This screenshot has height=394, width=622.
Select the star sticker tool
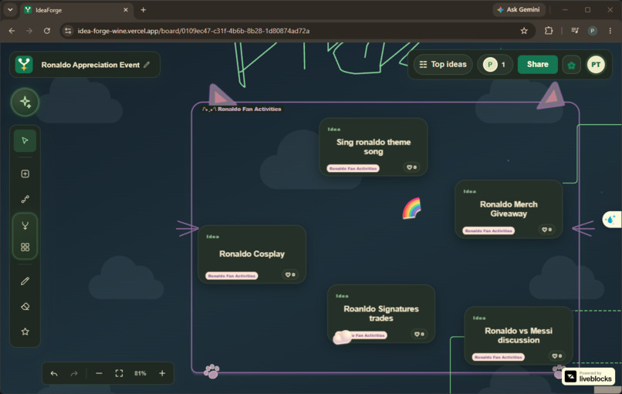pos(25,332)
